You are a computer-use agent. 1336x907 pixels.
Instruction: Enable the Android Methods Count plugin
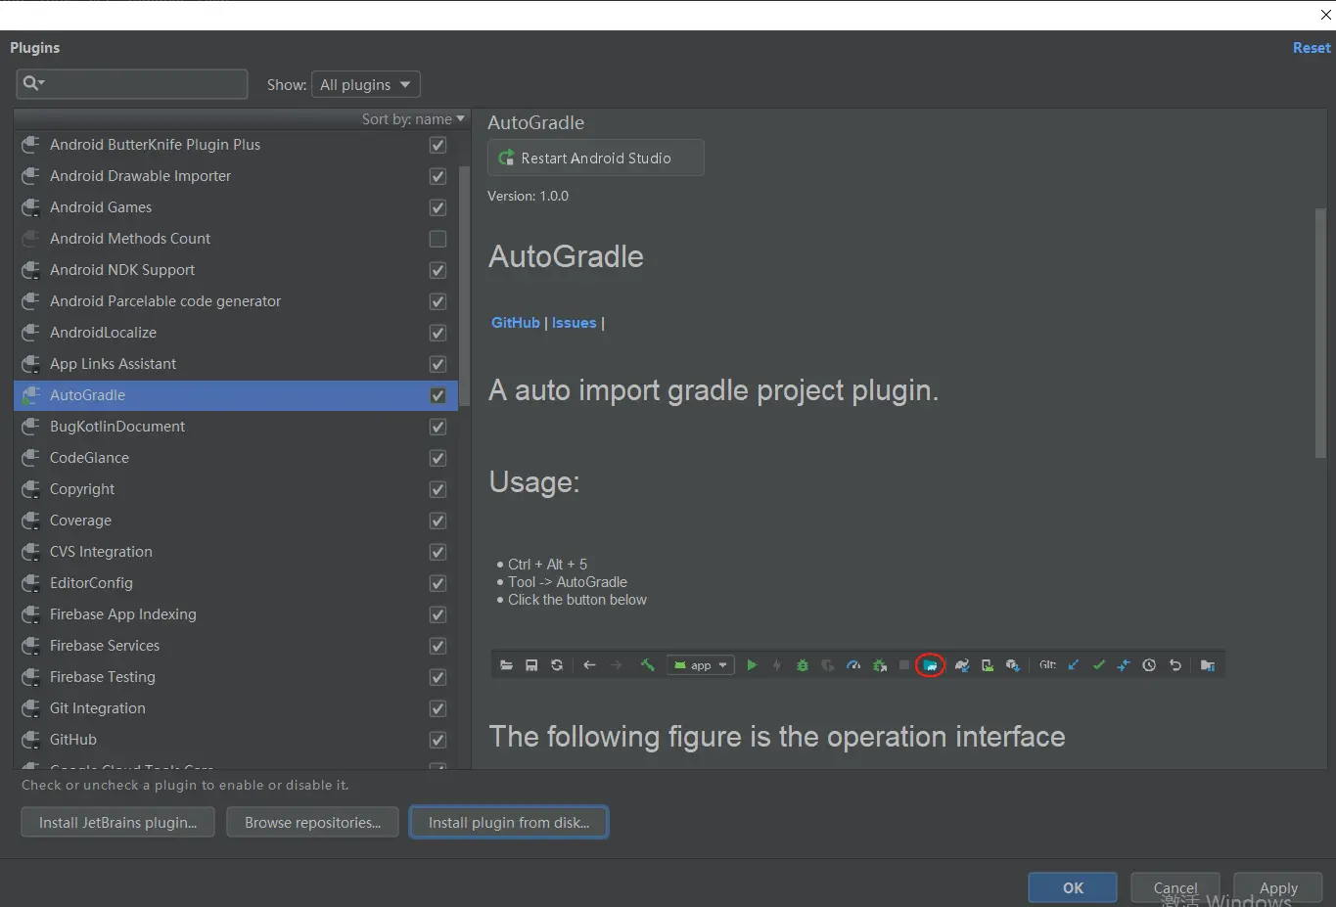(x=438, y=239)
